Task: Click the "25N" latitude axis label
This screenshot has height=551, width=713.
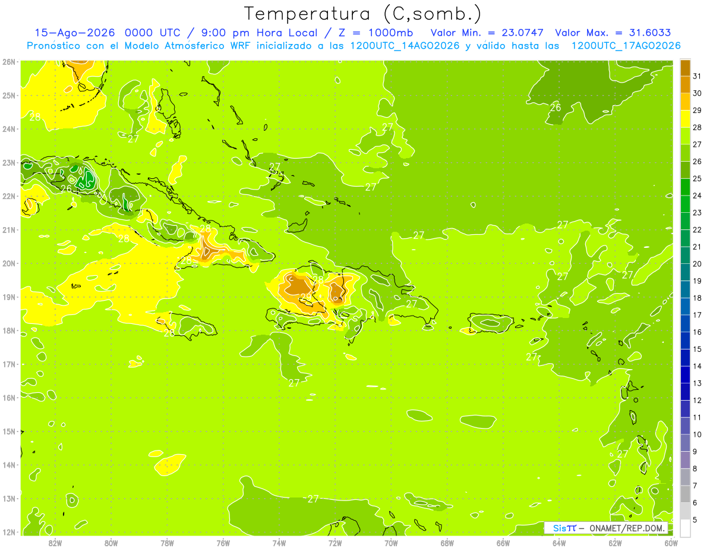Action: point(8,95)
